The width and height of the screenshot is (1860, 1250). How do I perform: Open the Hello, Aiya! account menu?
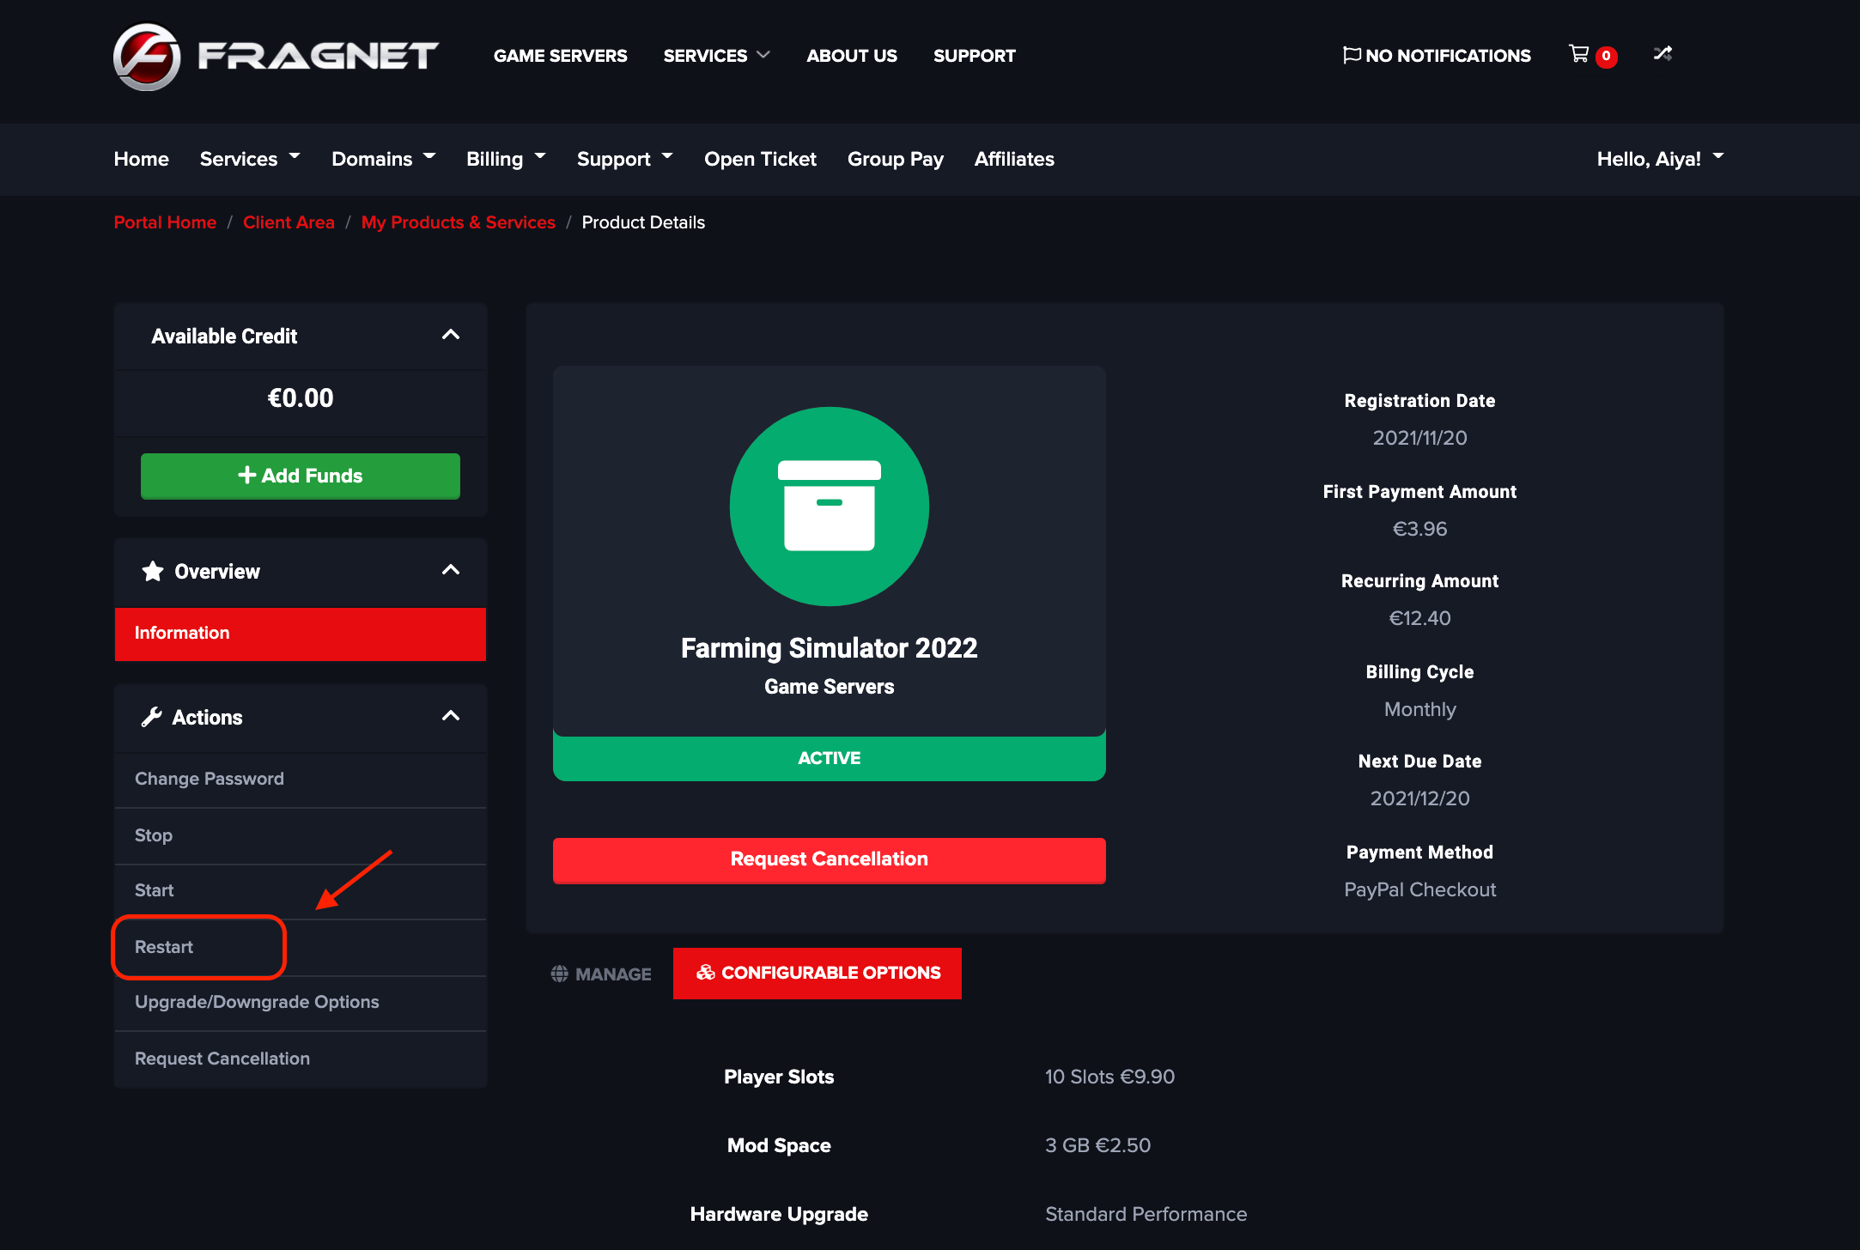(x=1660, y=159)
